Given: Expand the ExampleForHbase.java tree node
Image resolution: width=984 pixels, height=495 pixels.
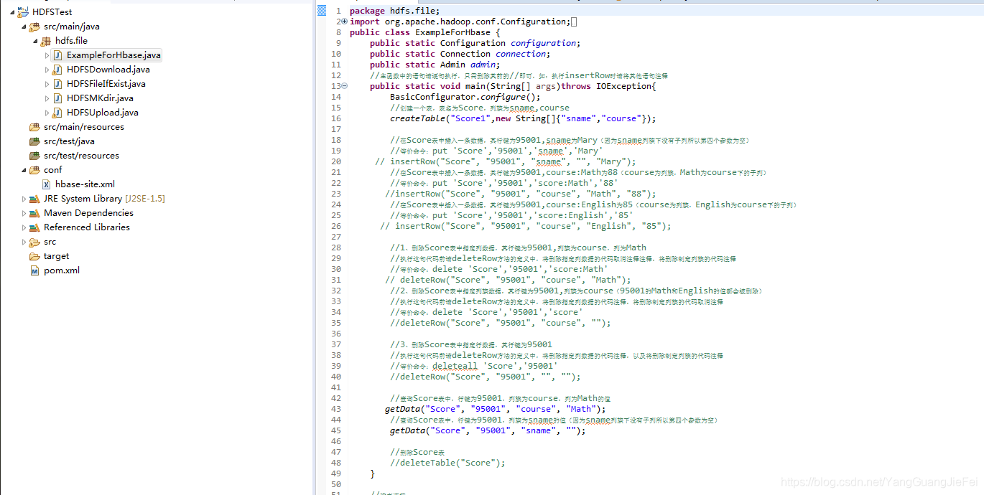Looking at the screenshot, I should click(x=47, y=55).
